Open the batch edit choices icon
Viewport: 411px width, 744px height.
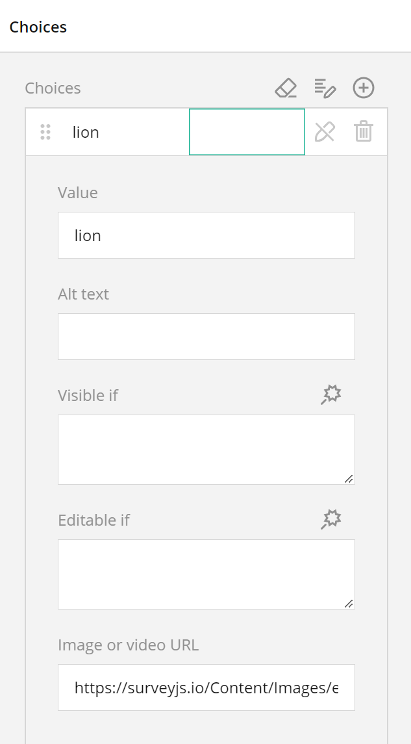click(325, 88)
